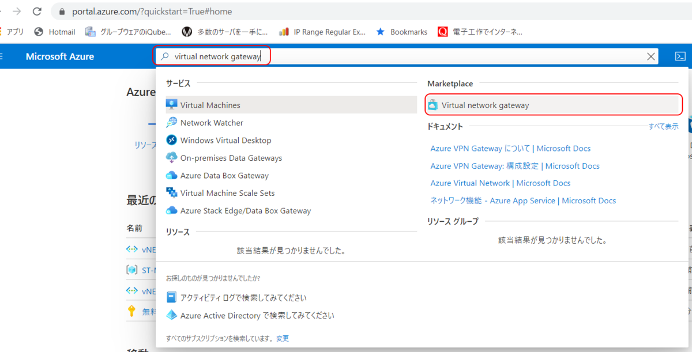Click the すべて表示 link
The width and height of the screenshot is (692, 352).
663,126
